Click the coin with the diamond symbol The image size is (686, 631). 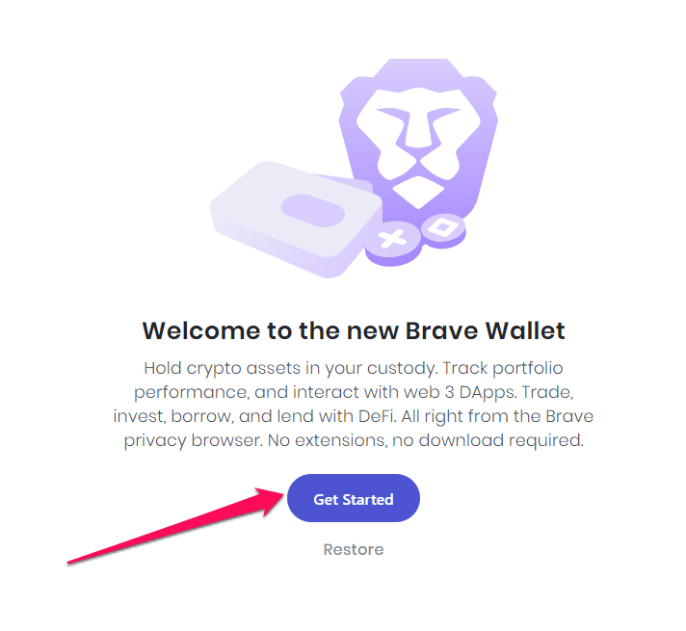pos(441,227)
